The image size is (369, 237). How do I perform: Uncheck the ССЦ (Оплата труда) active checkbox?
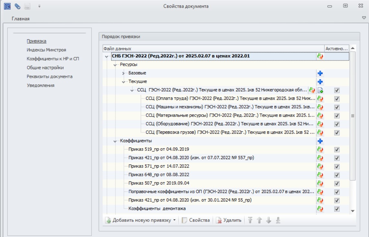337,99
